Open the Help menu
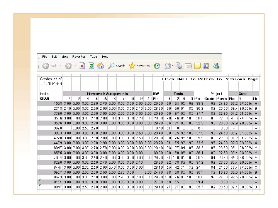This screenshot has height=208, width=278. click(105, 57)
